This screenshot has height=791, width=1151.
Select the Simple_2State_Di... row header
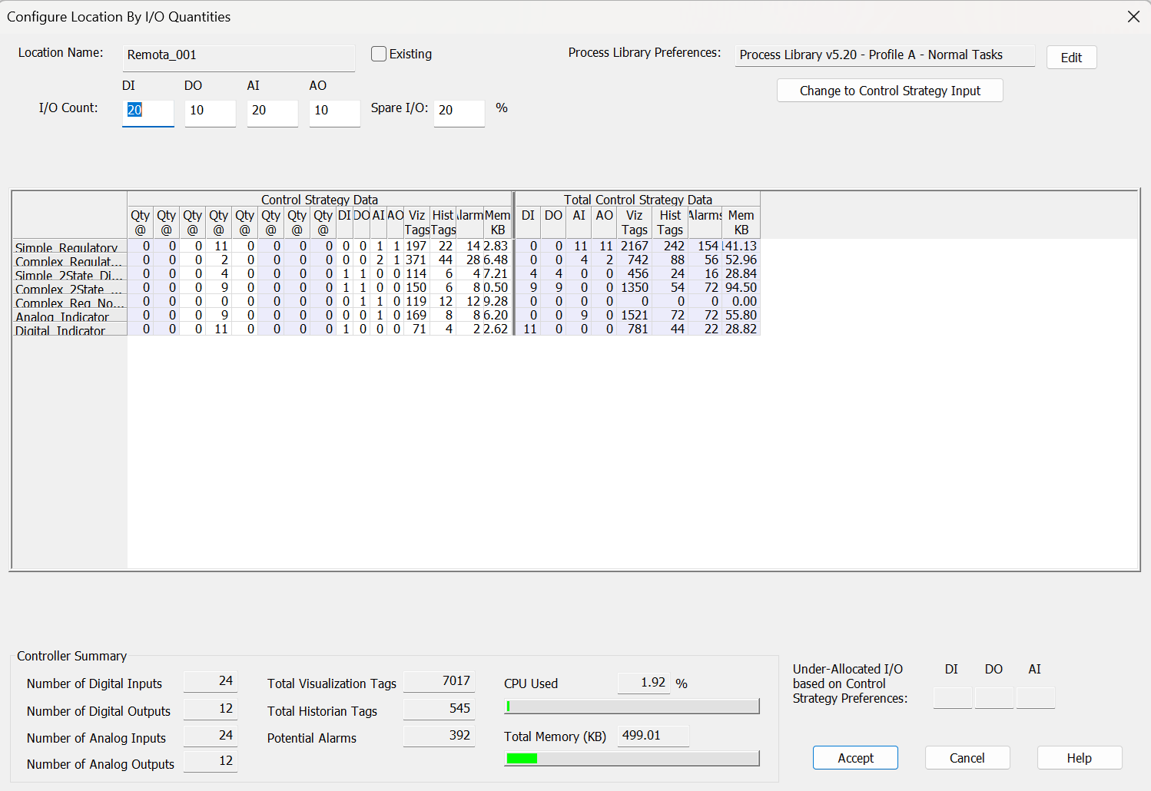70,274
